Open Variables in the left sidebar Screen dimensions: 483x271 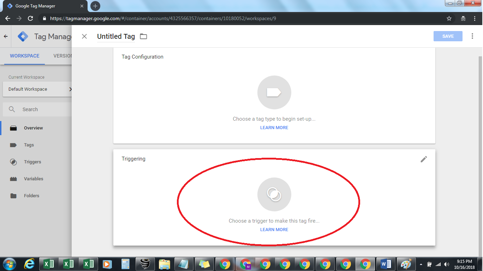point(34,179)
